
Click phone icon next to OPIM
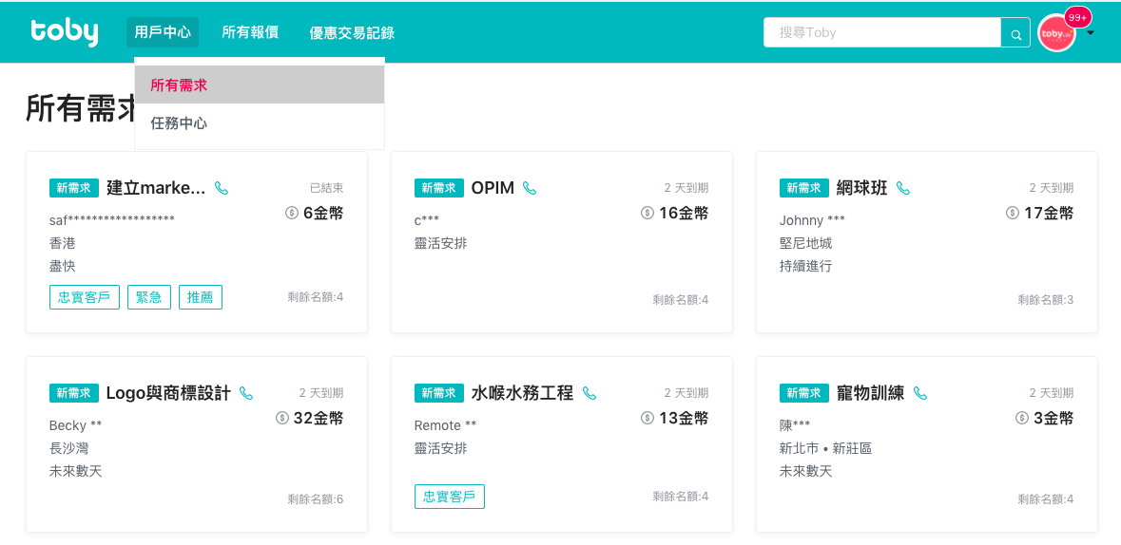click(x=529, y=188)
